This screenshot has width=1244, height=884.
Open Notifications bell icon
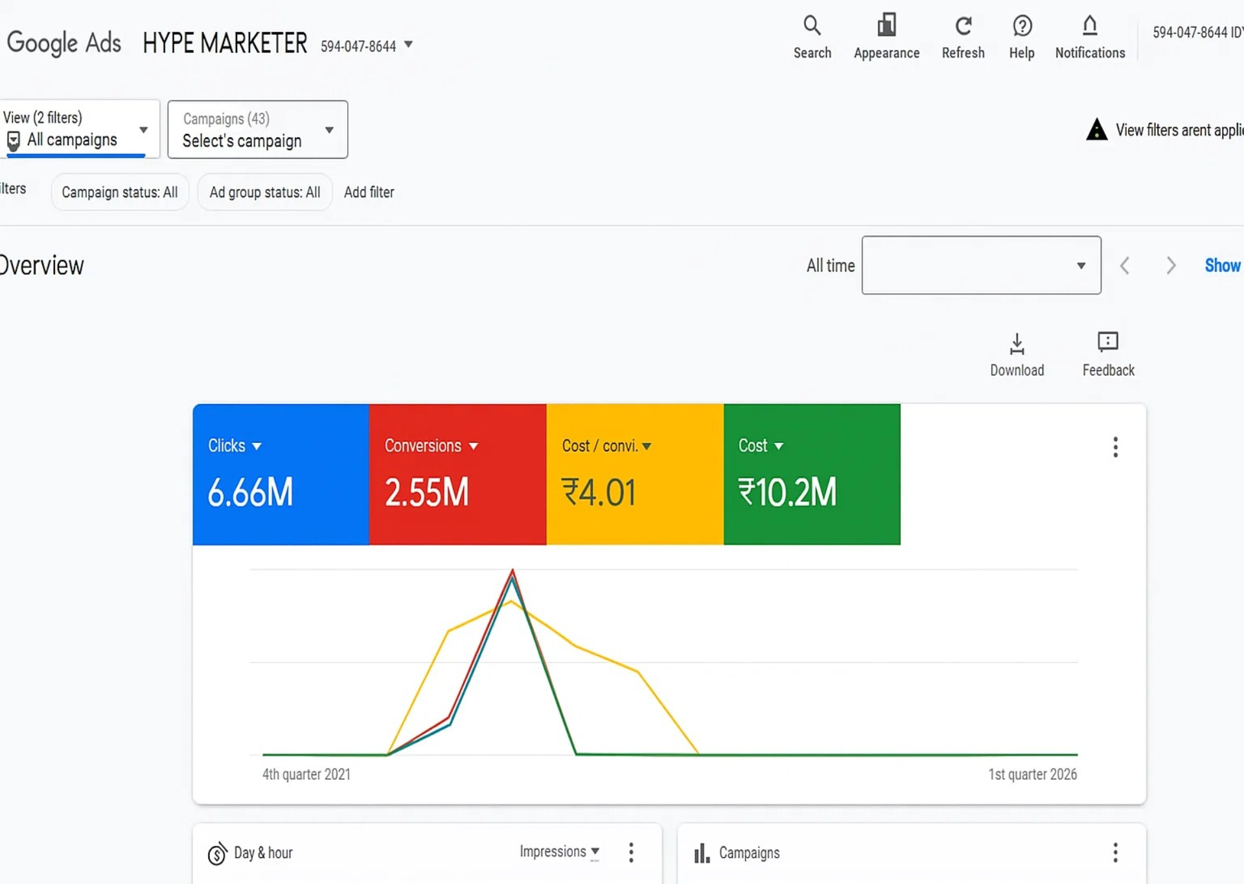1090,26
